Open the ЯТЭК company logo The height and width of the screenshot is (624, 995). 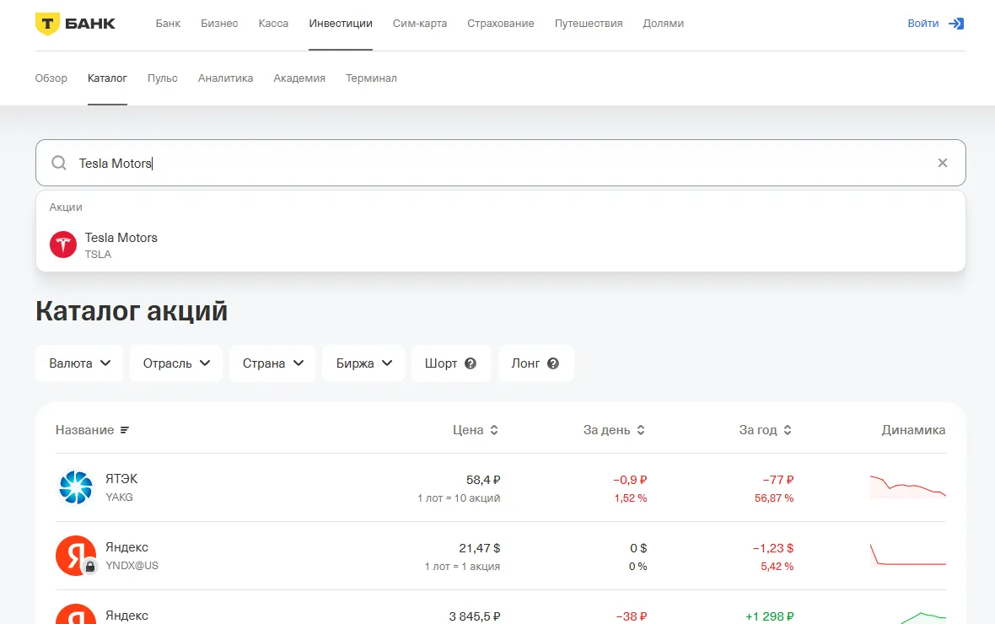(75, 487)
